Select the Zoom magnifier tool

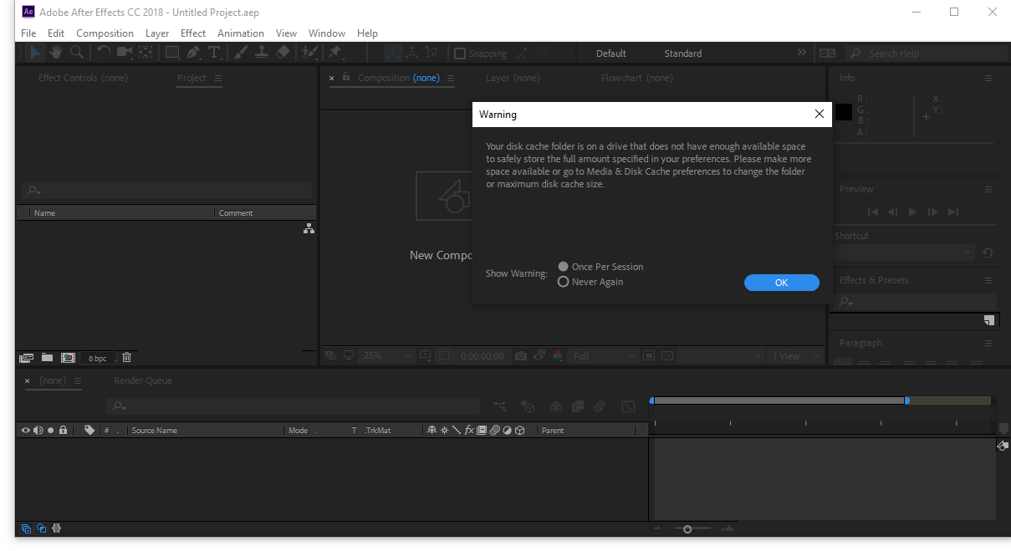[77, 53]
